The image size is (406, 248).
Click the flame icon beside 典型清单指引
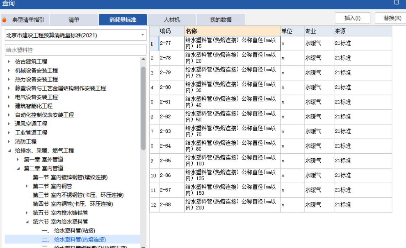point(4,20)
